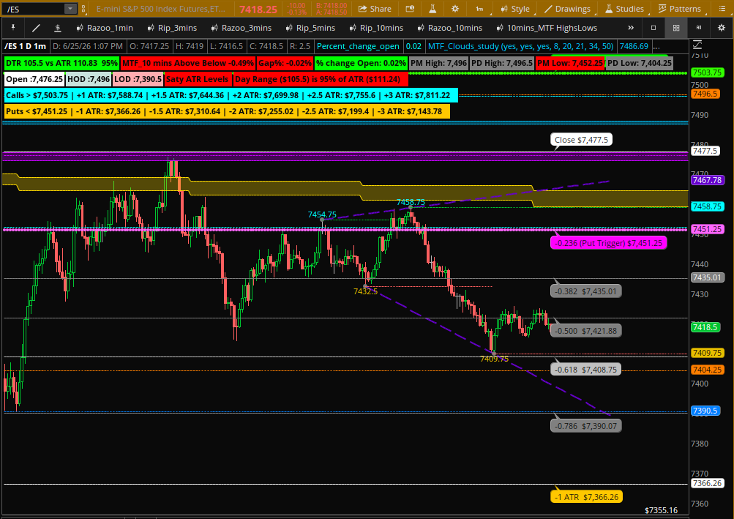Image resolution: width=734 pixels, height=519 pixels.
Task: Open the Drawings menu
Action: pyautogui.click(x=567, y=9)
